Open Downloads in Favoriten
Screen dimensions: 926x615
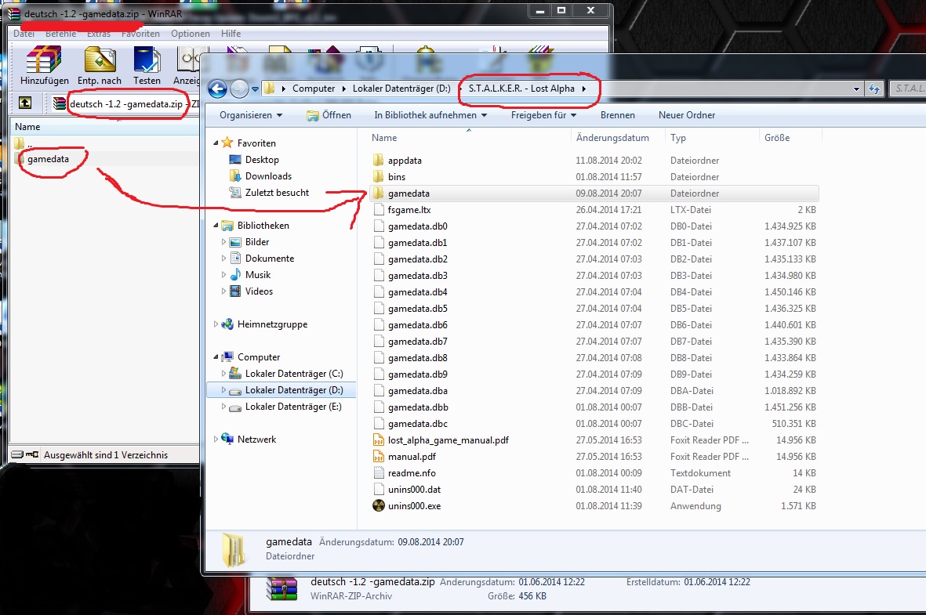point(268,176)
